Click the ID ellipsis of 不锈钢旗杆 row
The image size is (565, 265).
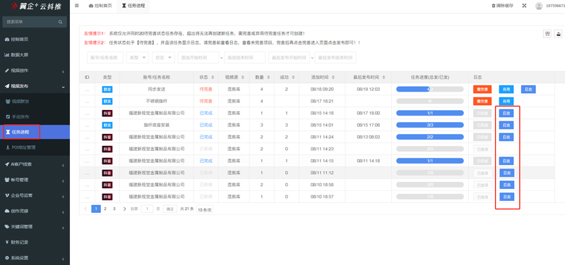87,101
